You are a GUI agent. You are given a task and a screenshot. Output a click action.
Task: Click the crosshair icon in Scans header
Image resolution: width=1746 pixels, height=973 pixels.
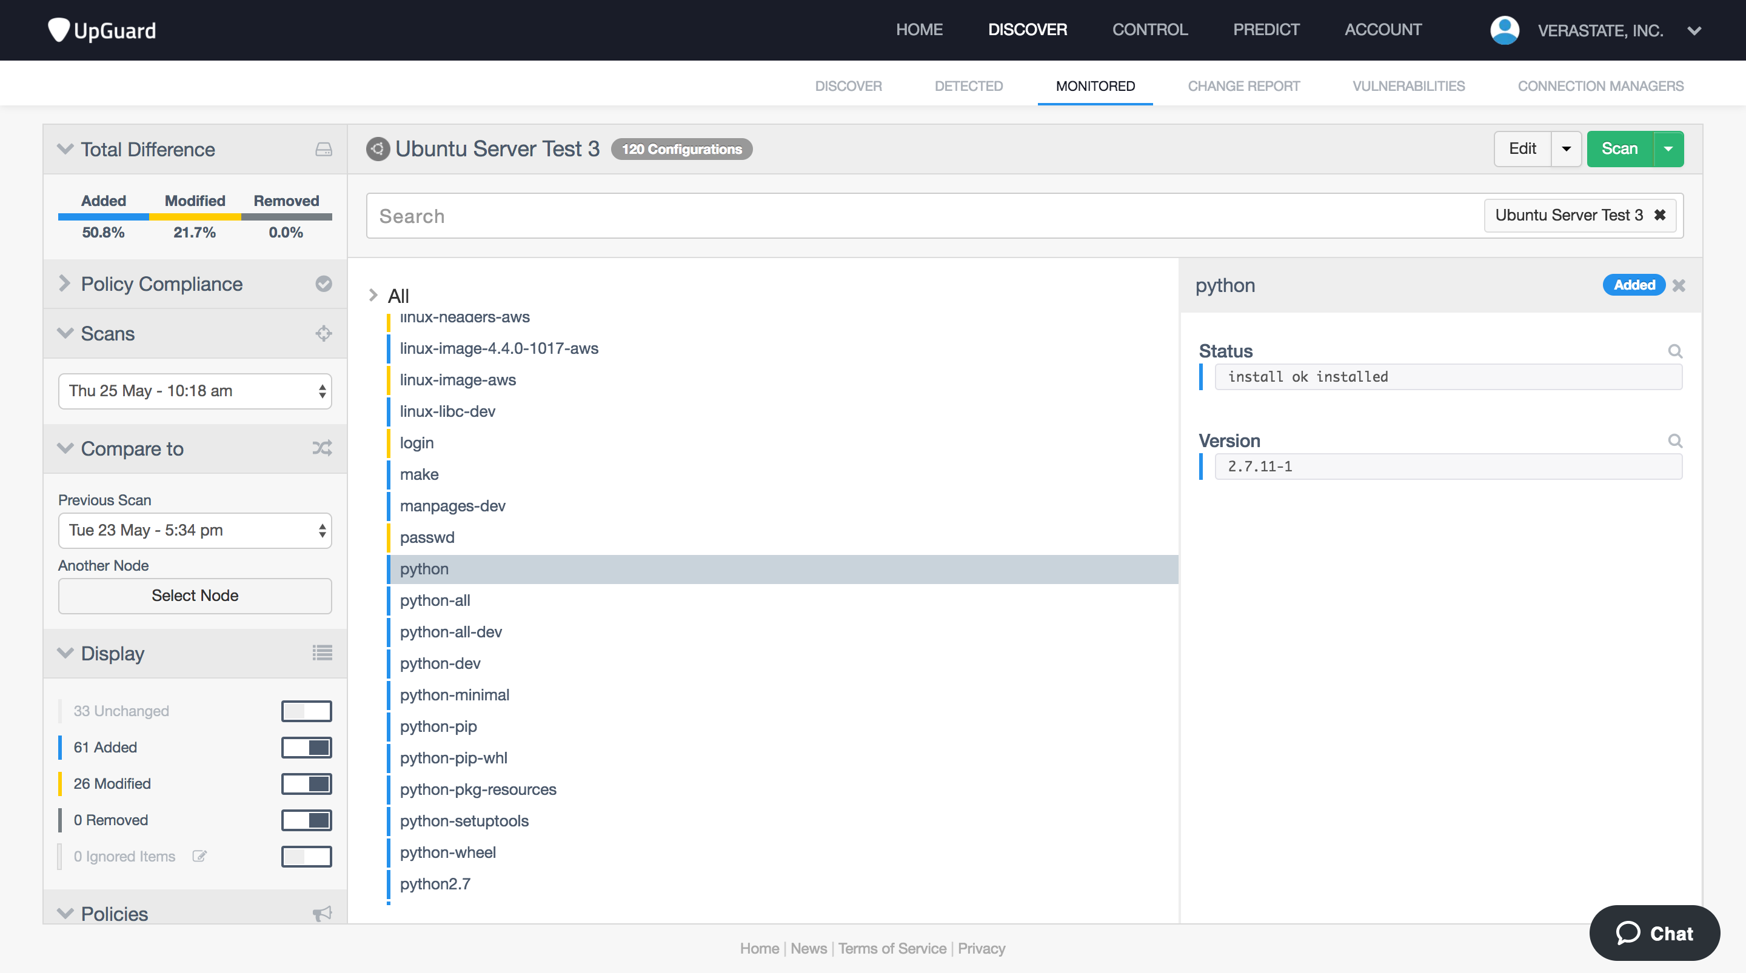(323, 333)
